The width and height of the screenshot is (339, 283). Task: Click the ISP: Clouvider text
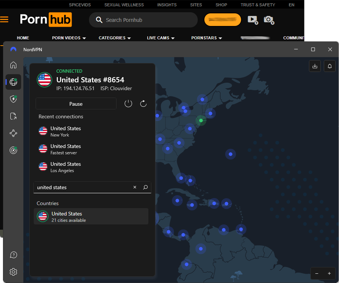pos(116,88)
